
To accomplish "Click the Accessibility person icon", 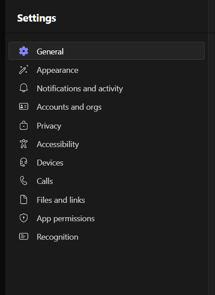I will [23, 144].
